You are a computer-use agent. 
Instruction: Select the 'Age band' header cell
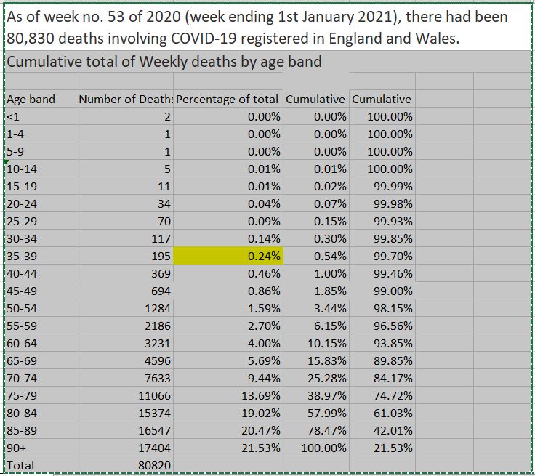pos(31,100)
